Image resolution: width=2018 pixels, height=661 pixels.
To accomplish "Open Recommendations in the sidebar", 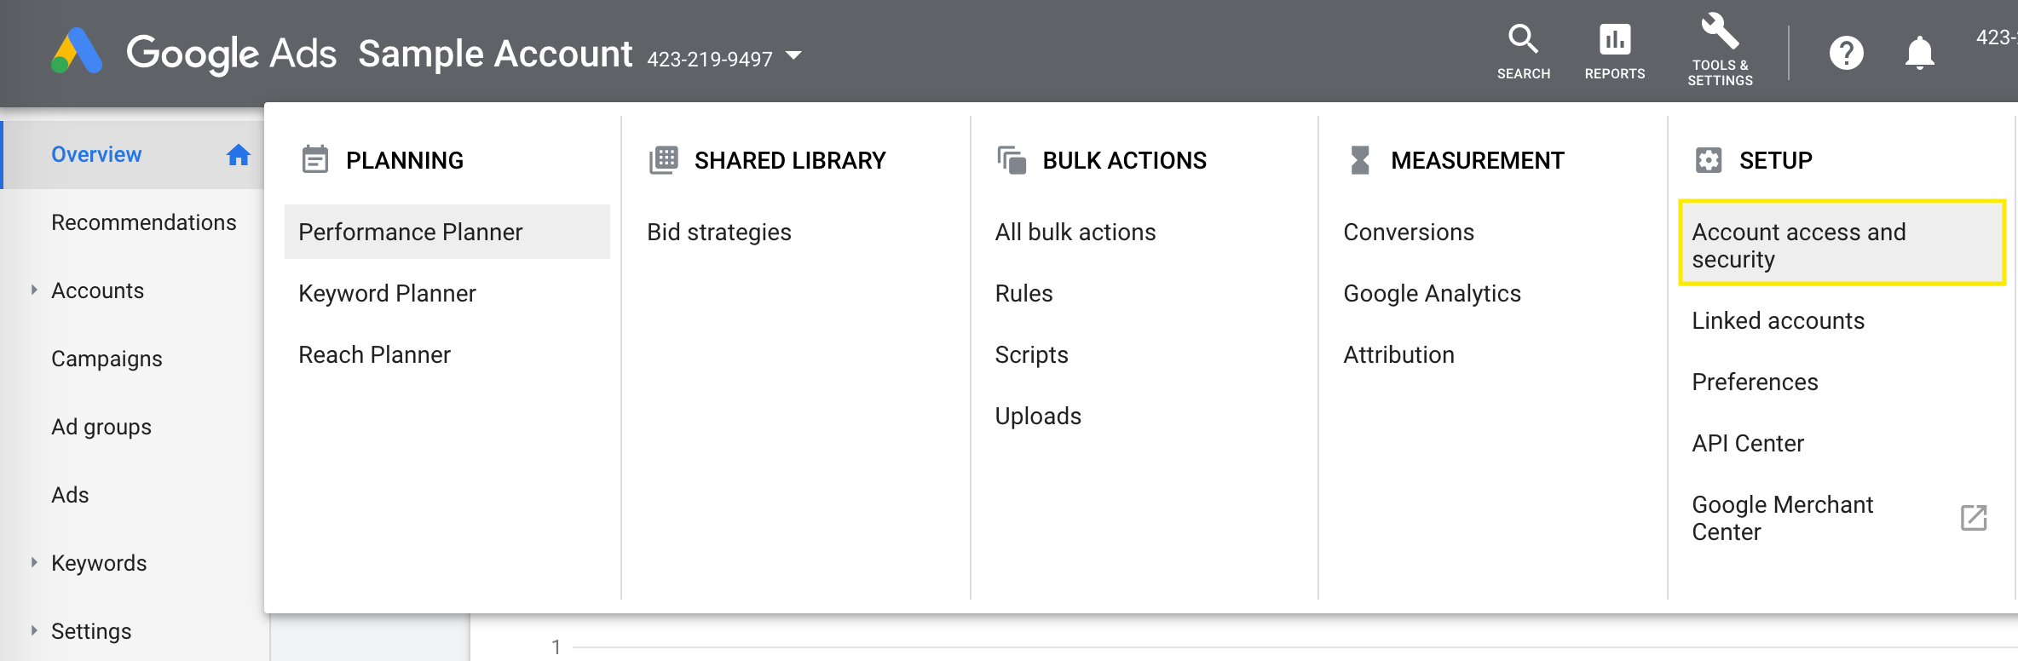I will point(144,222).
